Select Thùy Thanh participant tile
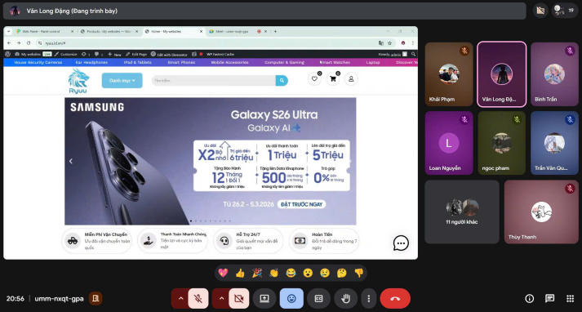This screenshot has width=582, height=312. tap(541, 212)
